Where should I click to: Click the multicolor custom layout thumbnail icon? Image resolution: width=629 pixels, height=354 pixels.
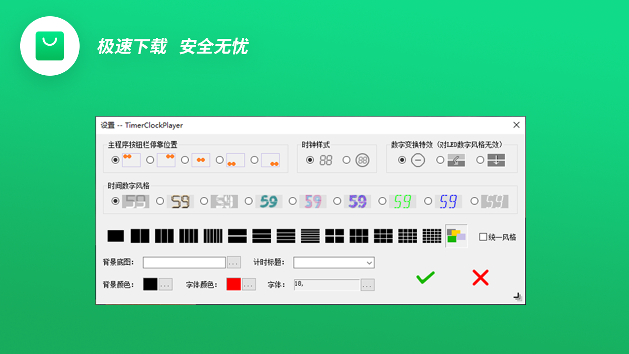[457, 236]
